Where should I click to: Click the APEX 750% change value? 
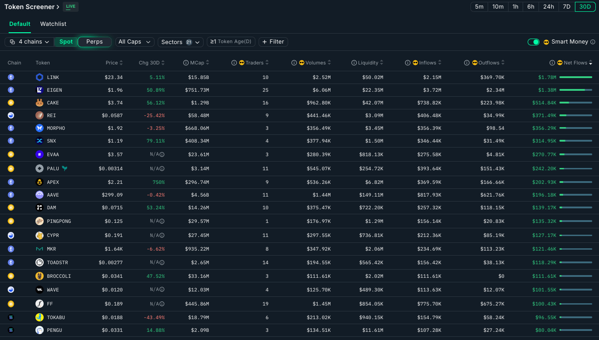click(x=159, y=182)
